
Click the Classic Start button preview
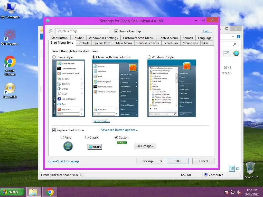coord(95,146)
